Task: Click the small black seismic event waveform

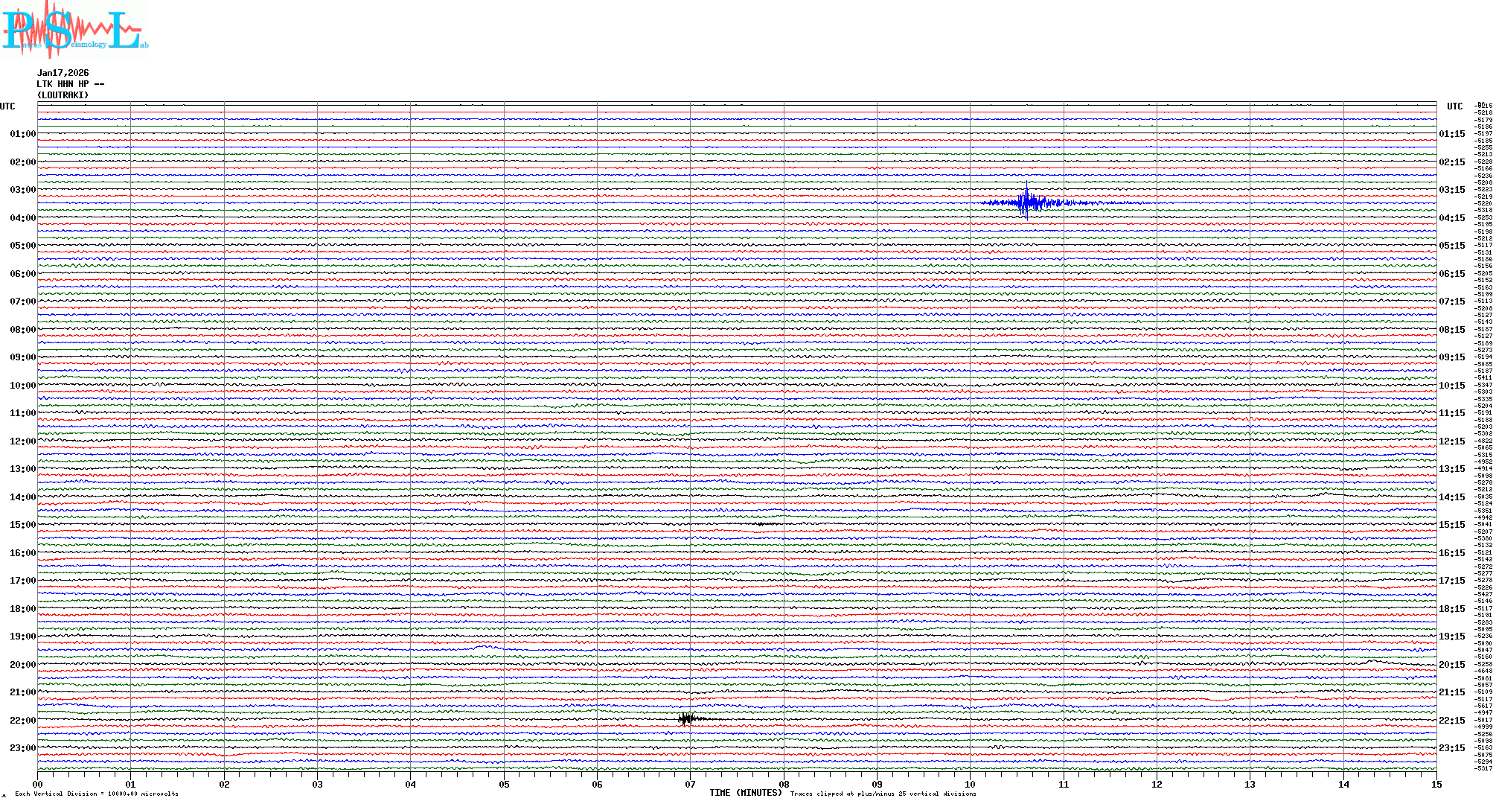Action: click(x=686, y=718)
